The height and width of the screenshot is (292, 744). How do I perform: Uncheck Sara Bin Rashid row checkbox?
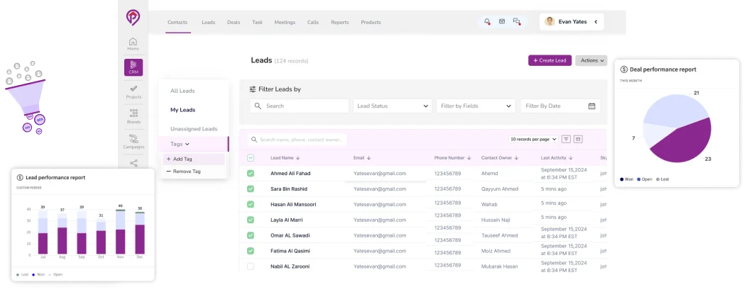(x=251, y=189)
